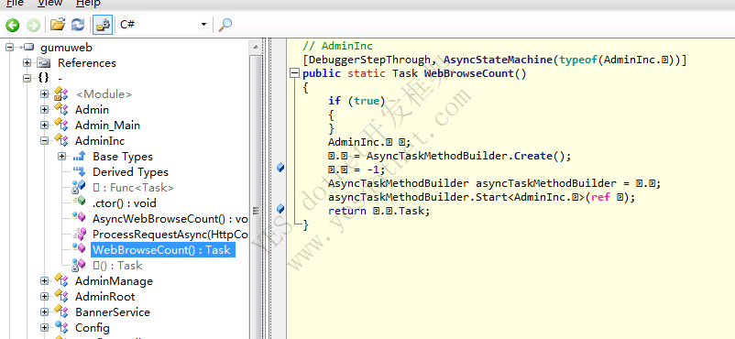Select the References tree item
Screen dimensions: 735x339
(x=87, y=63)
